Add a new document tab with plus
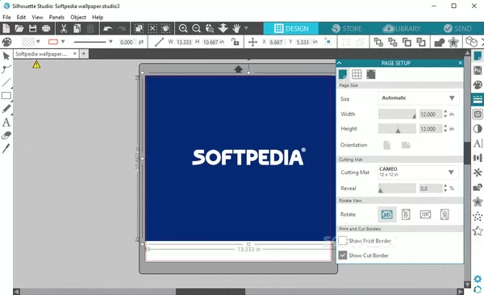484x295 pixels. coord(84,54)
